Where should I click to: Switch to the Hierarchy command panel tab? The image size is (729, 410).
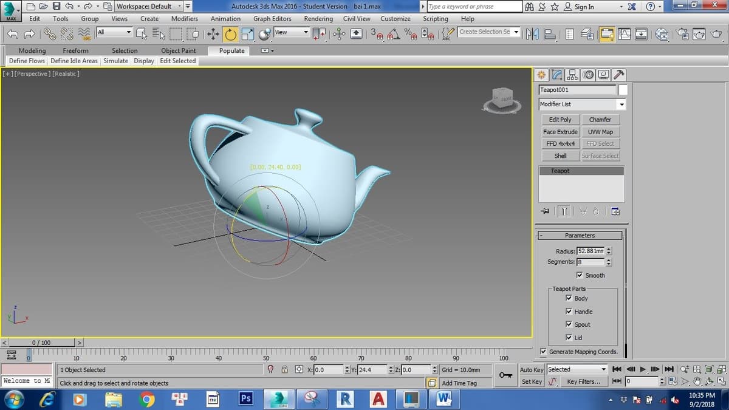pos(572,75)
